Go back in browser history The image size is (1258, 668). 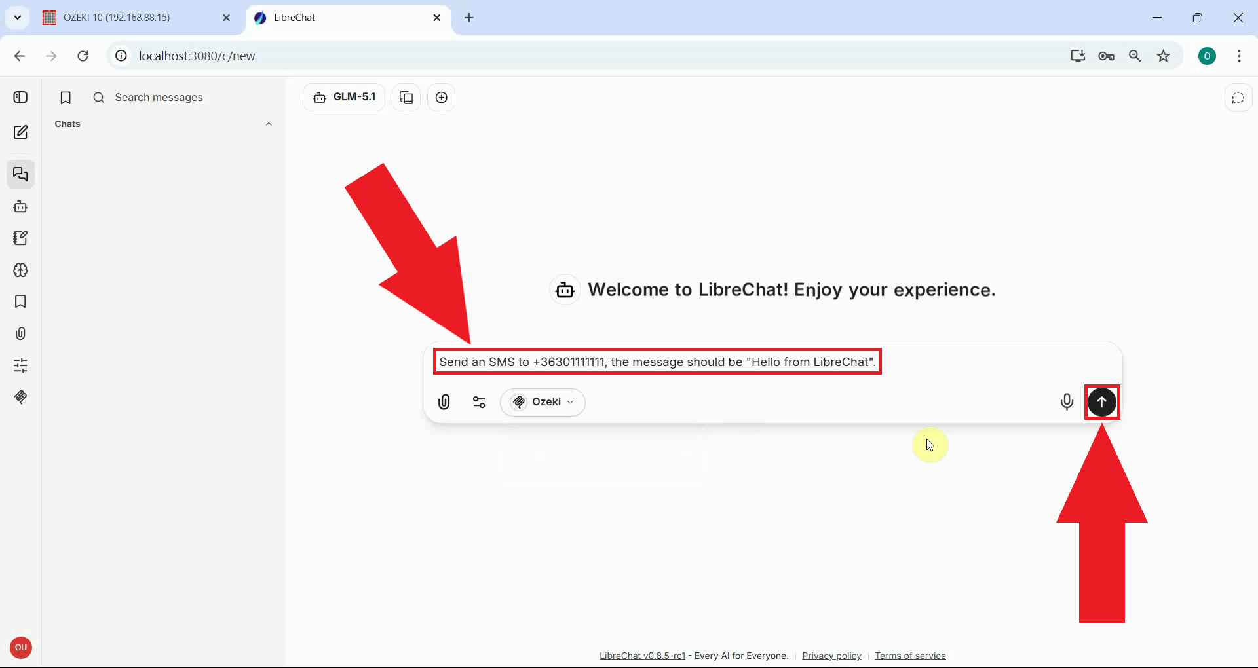click(20, 56)
